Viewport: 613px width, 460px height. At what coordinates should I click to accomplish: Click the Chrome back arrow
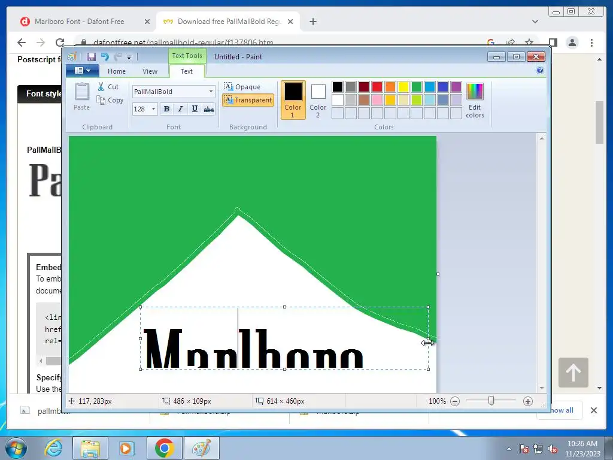pyautogui.click(x=22, y=43)
